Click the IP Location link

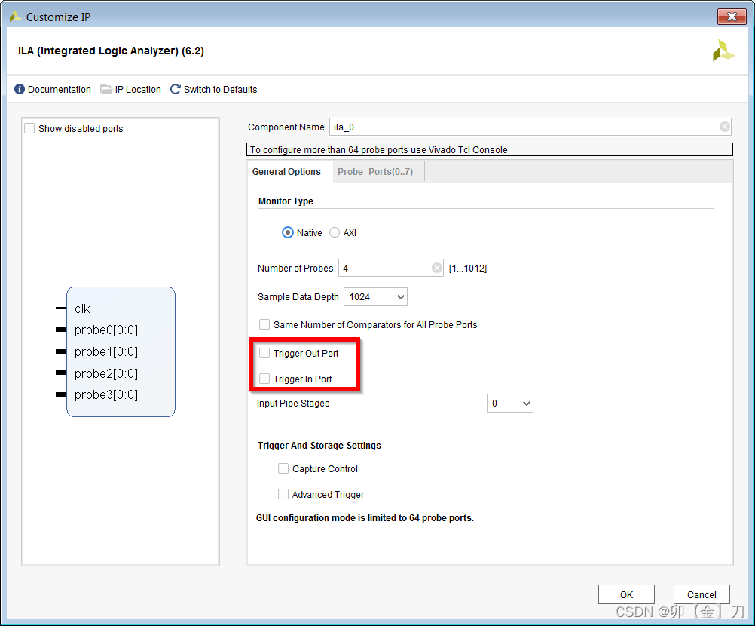tap(138, 90)
